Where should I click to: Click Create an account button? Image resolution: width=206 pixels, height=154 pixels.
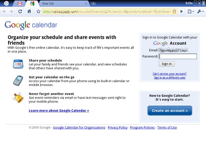170,111
